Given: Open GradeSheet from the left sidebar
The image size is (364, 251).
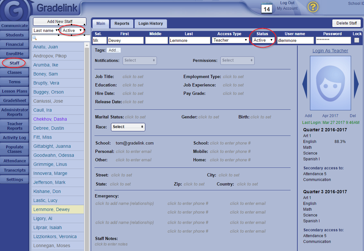Looking at the screenshot, I should tap(15, 101).
